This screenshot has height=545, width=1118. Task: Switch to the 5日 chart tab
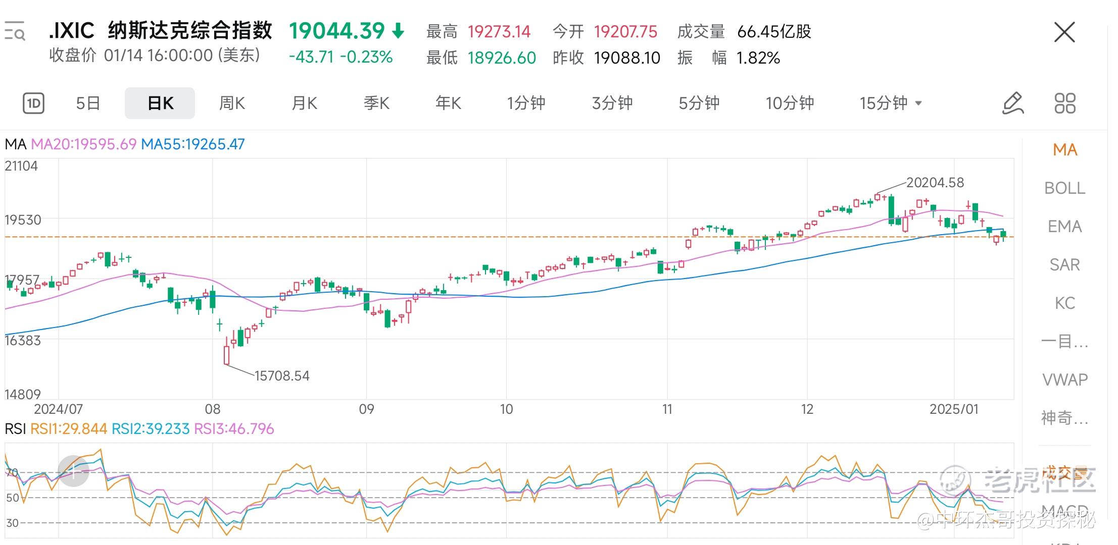(88, 103)
